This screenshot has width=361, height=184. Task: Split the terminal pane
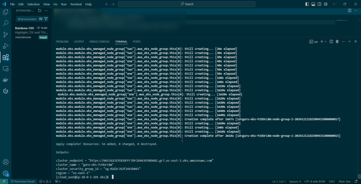331,42
